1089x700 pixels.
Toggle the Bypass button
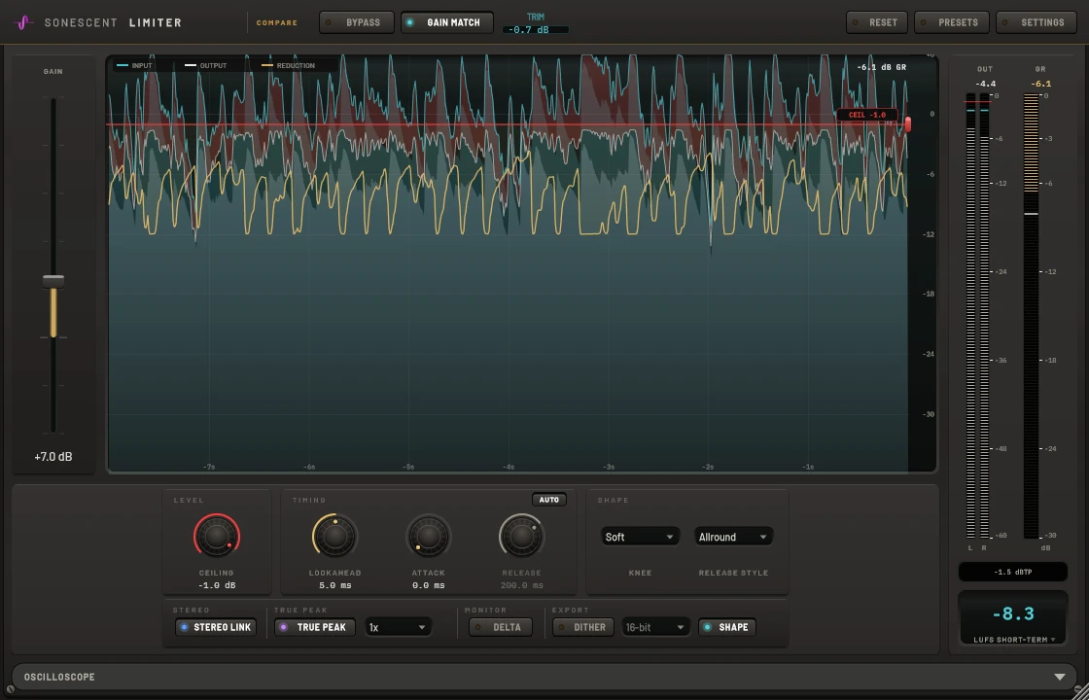(x=356, y=22)
